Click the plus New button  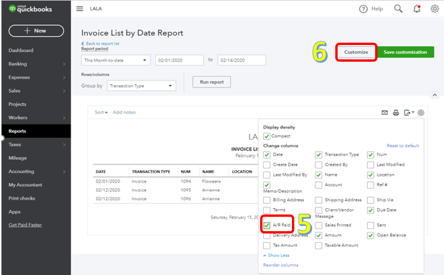[36, 31]
